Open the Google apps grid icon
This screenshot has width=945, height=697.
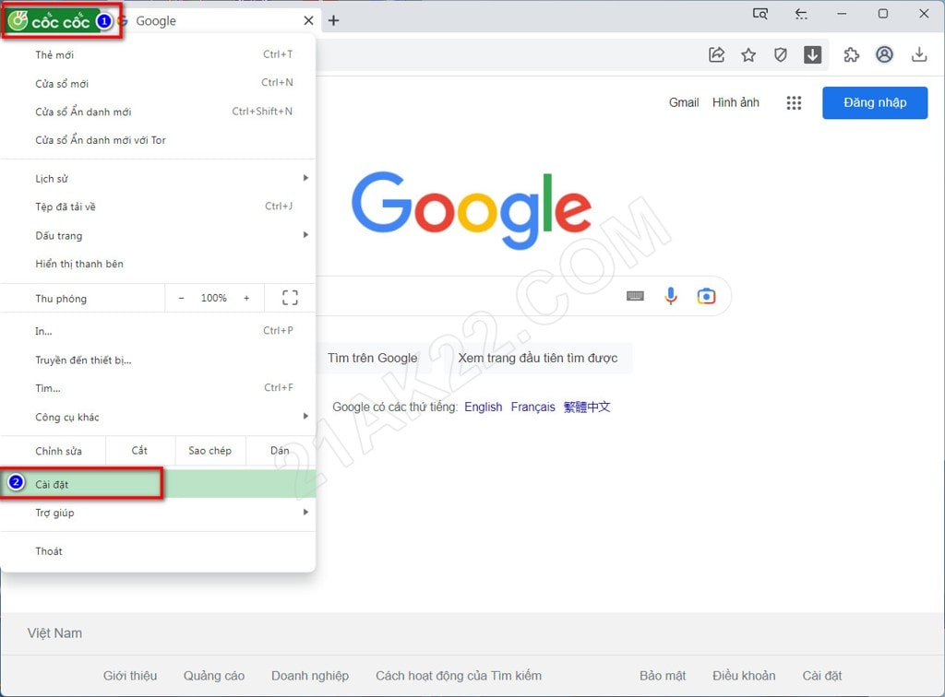(x=794, y=102)
